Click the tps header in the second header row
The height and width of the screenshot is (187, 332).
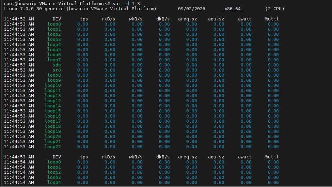(84, 157)
